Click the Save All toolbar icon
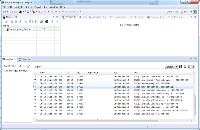The width and height of the screenshot is (200, 130). [15, 12]
